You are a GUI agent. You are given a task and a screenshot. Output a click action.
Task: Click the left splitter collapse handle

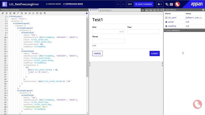(x=90, y=64)
